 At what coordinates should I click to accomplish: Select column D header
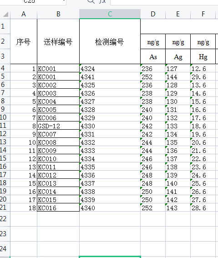153,14
